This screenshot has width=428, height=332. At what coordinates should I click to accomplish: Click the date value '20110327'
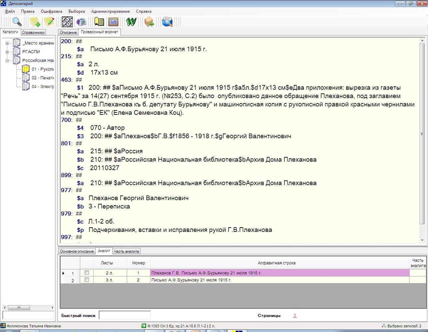point(105,168)
